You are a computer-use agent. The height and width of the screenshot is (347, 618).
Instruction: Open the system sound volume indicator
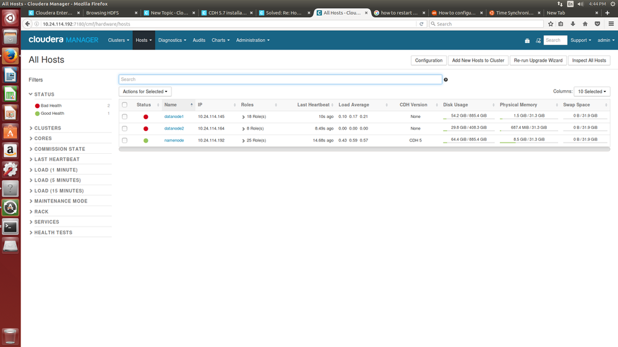click(580, 4)
